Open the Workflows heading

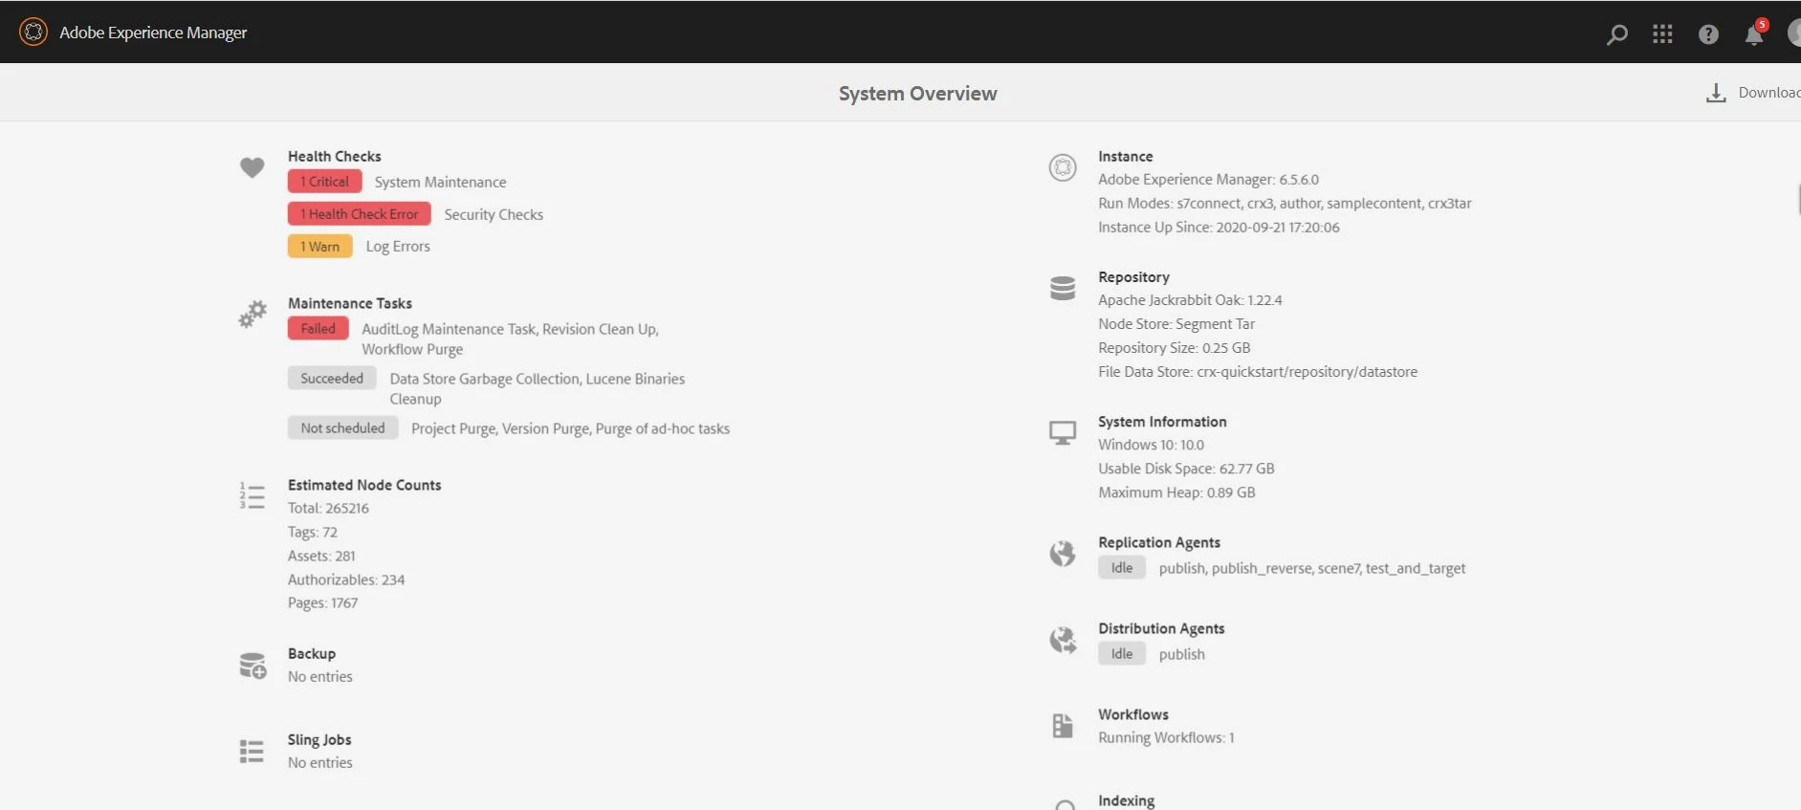[x=1133, y=714]
